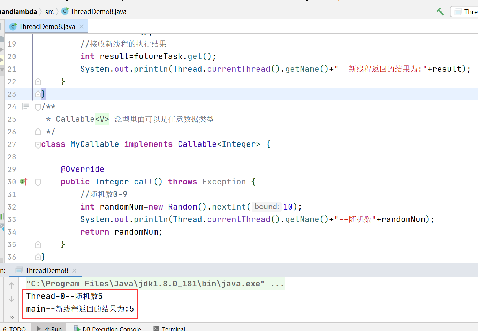This screenshot has height=331, width=478.
Task: Click the Terminal prompt icon
Action: point(156,329)
